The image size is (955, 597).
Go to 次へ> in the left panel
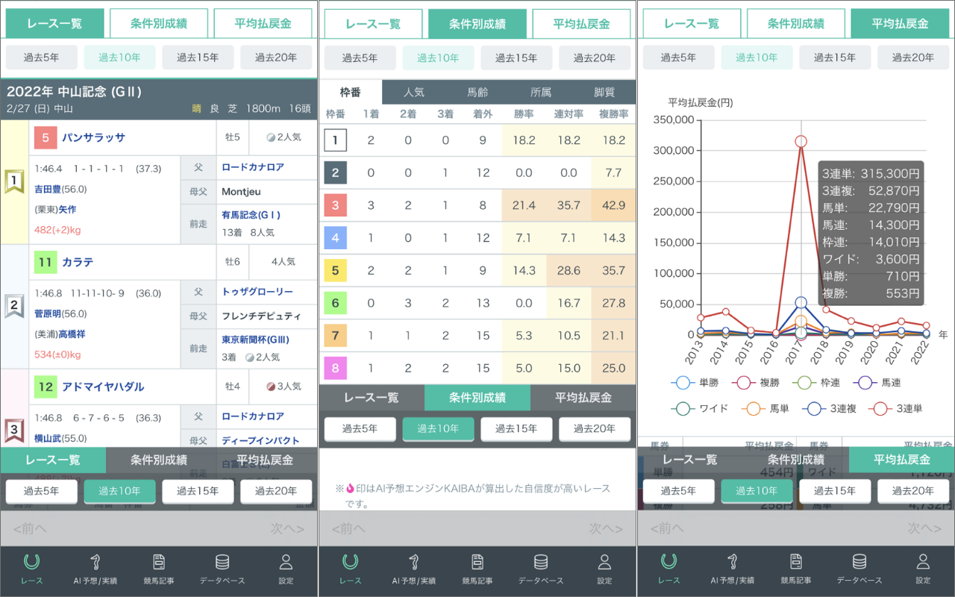[287, 528]
